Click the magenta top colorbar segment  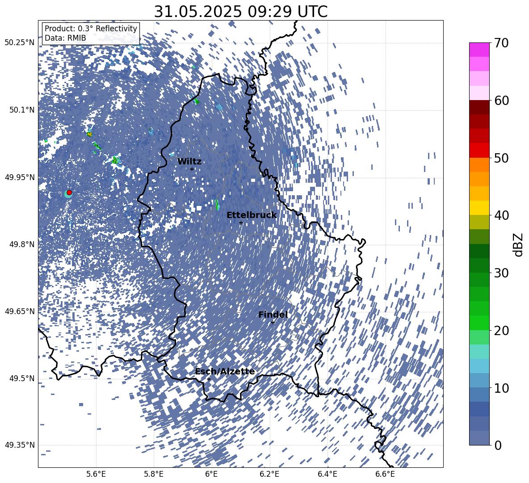coord(479,50)
